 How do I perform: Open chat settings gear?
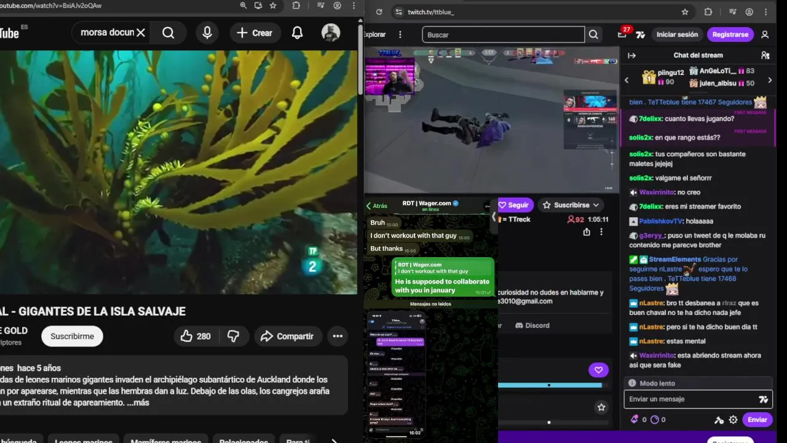[733, 420]
